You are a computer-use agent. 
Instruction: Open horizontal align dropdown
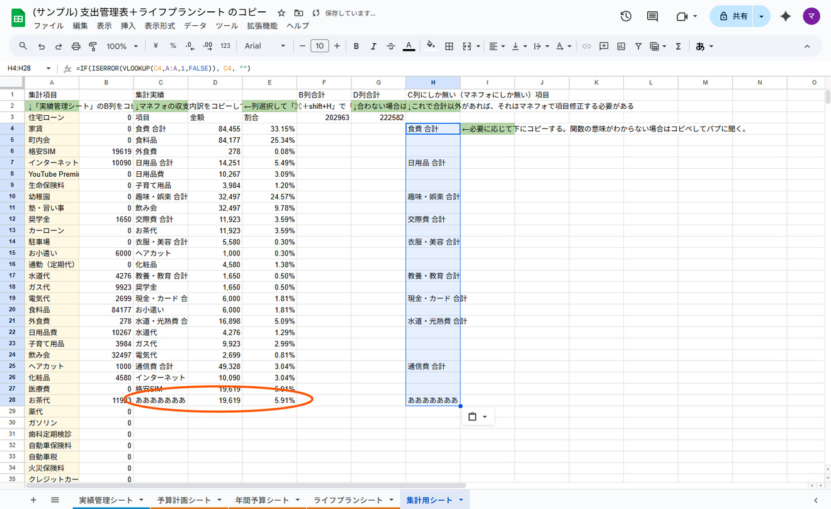pos(497,46)
